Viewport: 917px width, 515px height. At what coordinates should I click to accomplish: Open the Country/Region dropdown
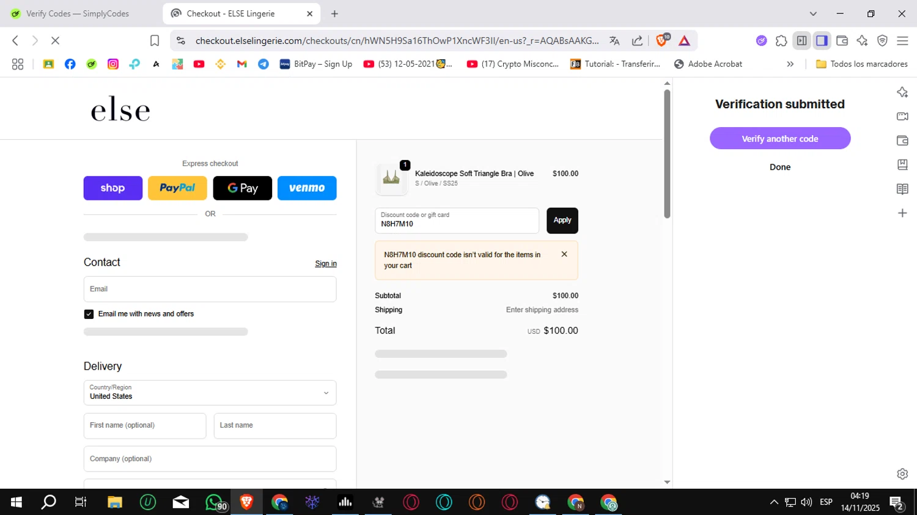tap(210, 393)
